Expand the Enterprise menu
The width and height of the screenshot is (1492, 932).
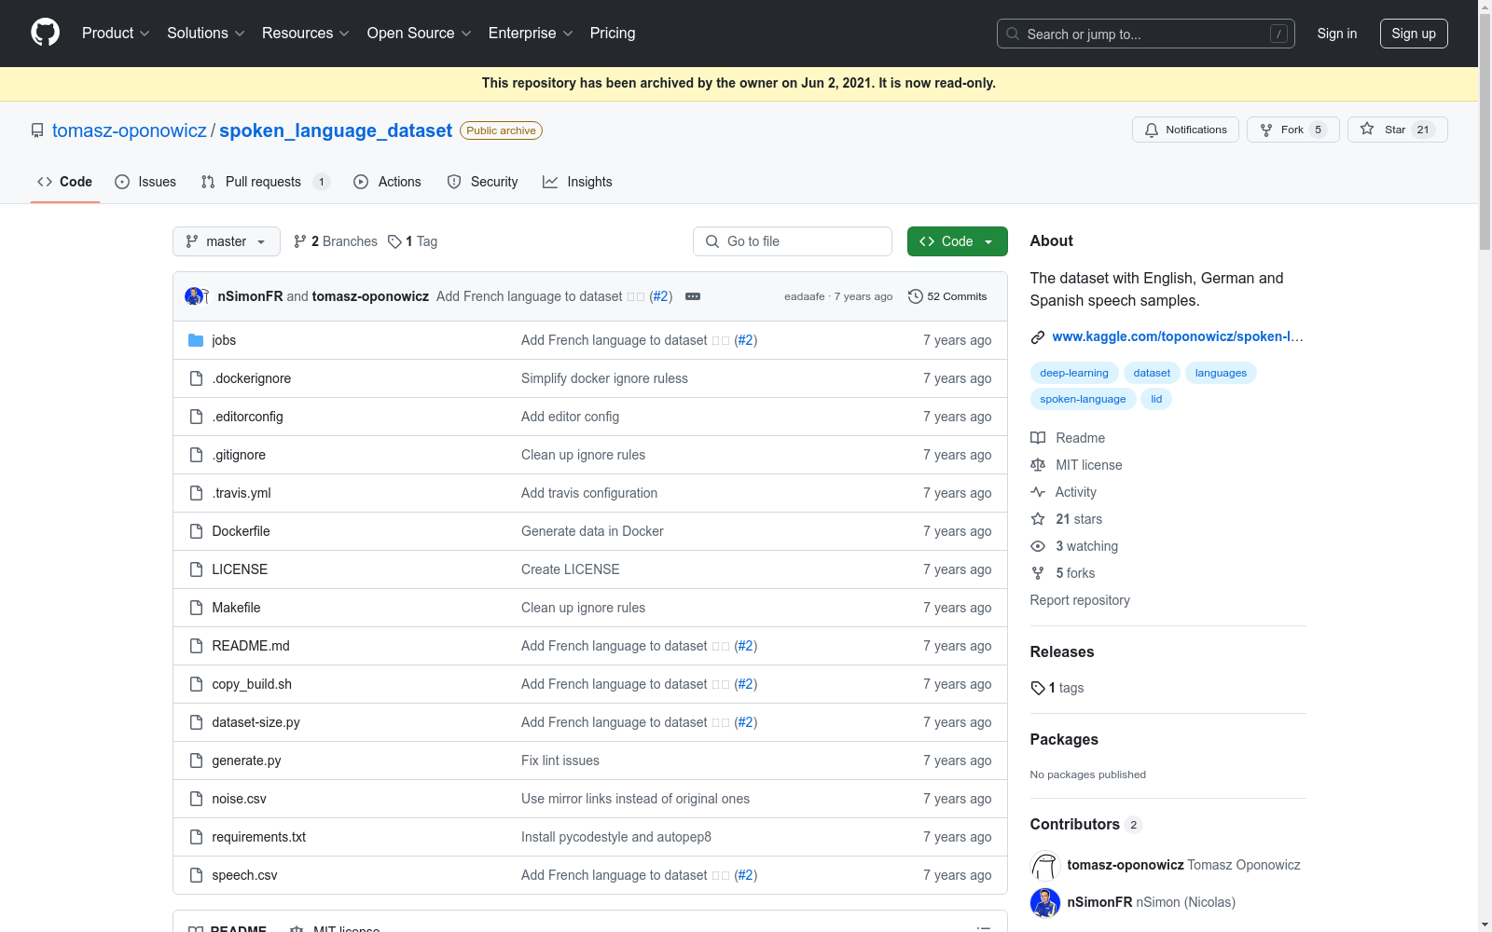click(x=531, y=34)
